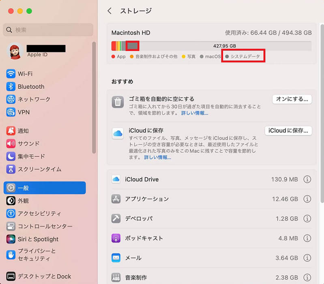Click the green zoom window button
The height and width of the screenshot is (284, 324).
point(29,11)
